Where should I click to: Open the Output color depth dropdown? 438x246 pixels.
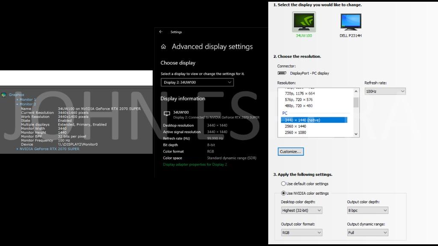pos(367,211)
